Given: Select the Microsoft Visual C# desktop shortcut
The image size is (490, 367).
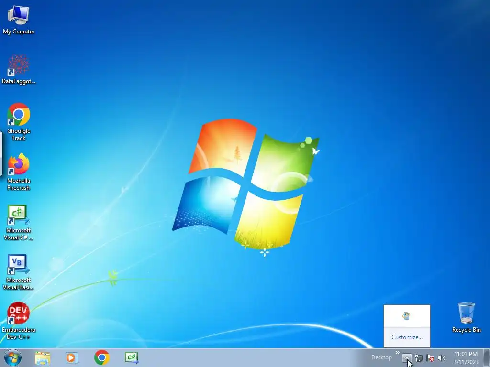Looking at the screenshot, I should click(19, 222).
